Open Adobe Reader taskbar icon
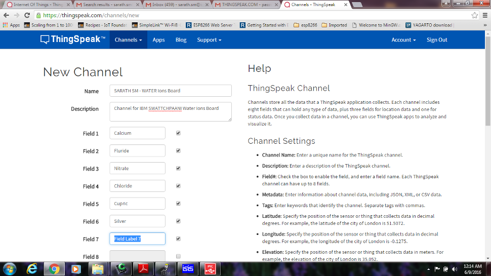Image resolution: width=491 pixels, height=276 pixels. coord(143,269)
